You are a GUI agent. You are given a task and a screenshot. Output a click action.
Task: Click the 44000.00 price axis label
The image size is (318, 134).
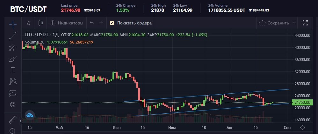[302, 35]
